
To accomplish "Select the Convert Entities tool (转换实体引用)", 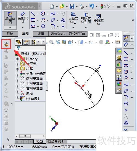I will tap(86, 18).
